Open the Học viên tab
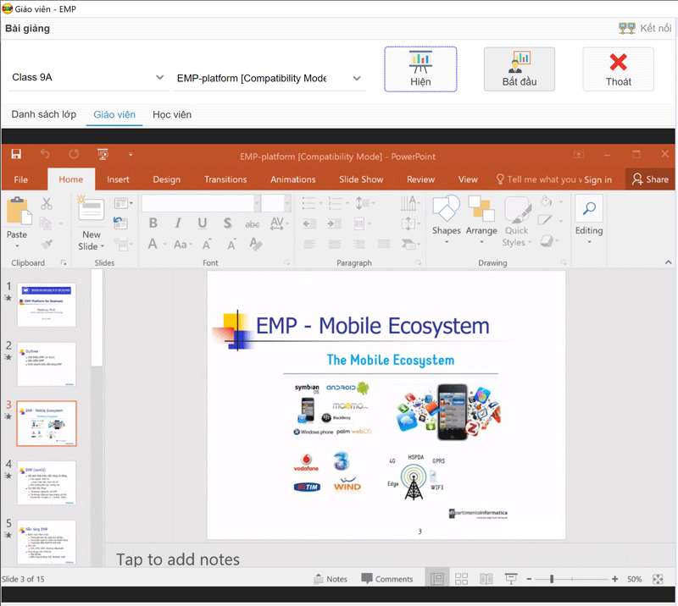Image resolution: width=678 pixels, height=606 pixels. coord(172,115)
